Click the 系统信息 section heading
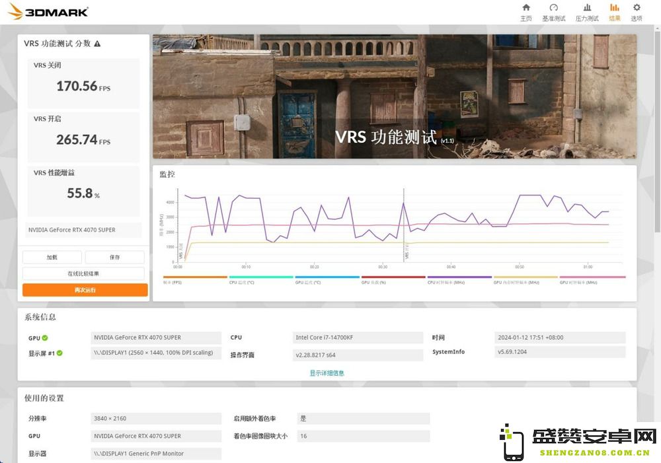This screenshot has width=661, height=463. (x=40, y=317)
